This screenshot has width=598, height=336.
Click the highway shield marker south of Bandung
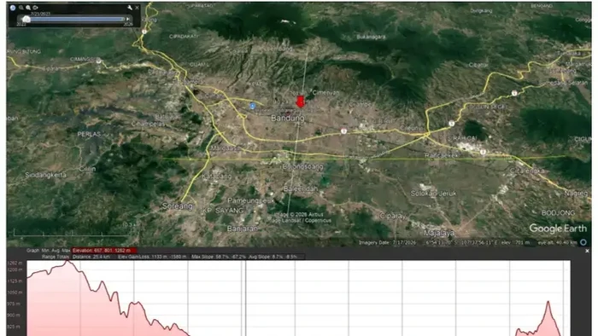point(343,130)
